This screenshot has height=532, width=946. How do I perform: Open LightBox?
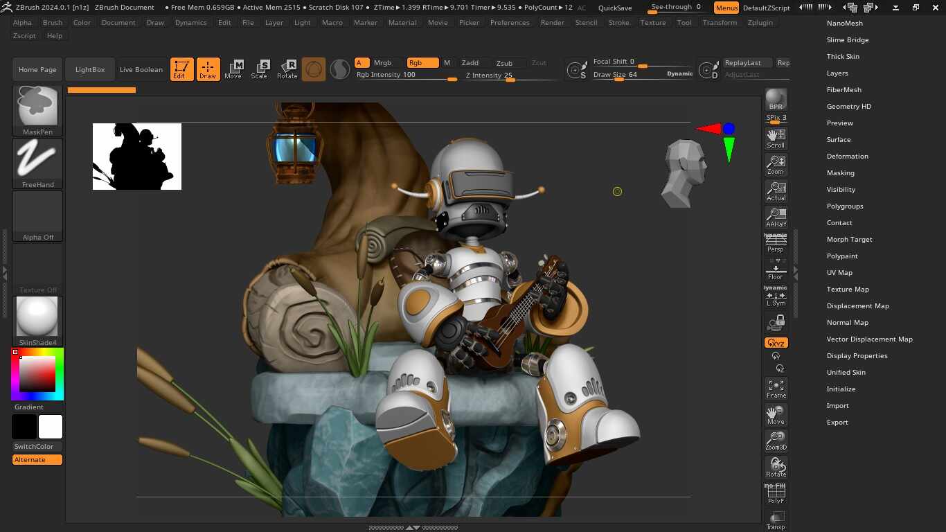tap(89, 69)
